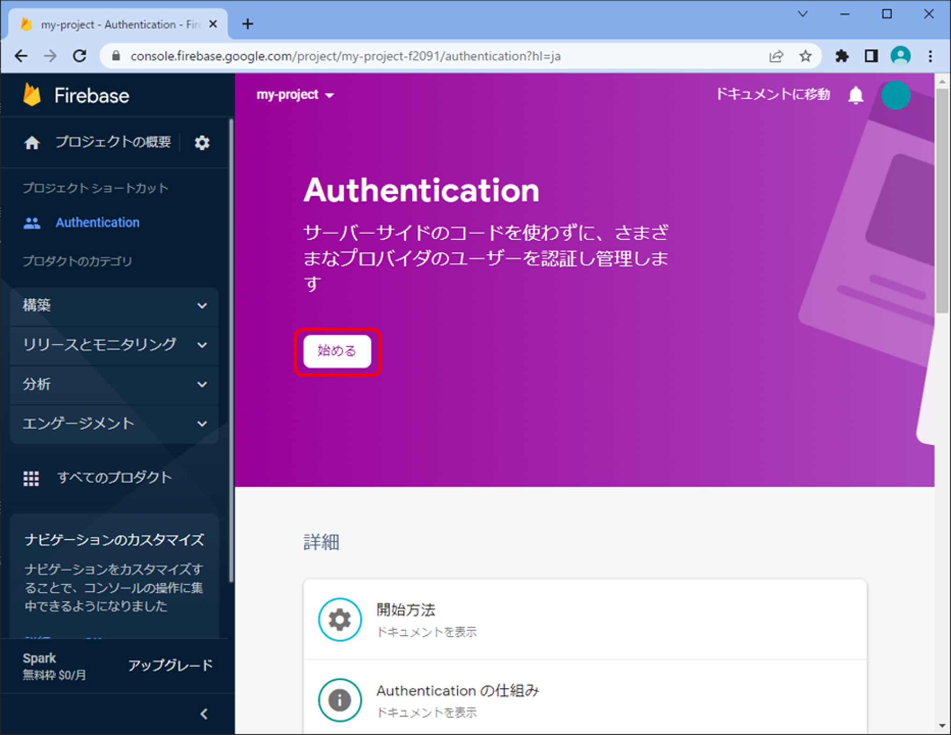951x735 pixels.
Task: Reload the page with refresh icon
Action: (x=80, y=56)
